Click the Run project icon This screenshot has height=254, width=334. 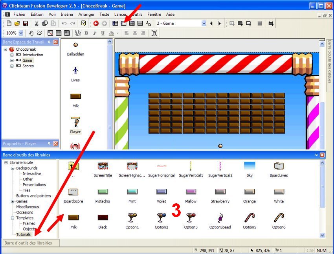[232, 23]
